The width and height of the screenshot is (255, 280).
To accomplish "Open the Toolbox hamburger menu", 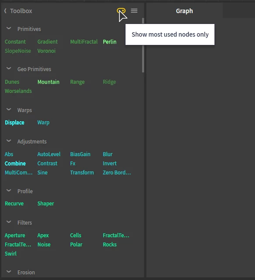I will [x=134, y=11].
